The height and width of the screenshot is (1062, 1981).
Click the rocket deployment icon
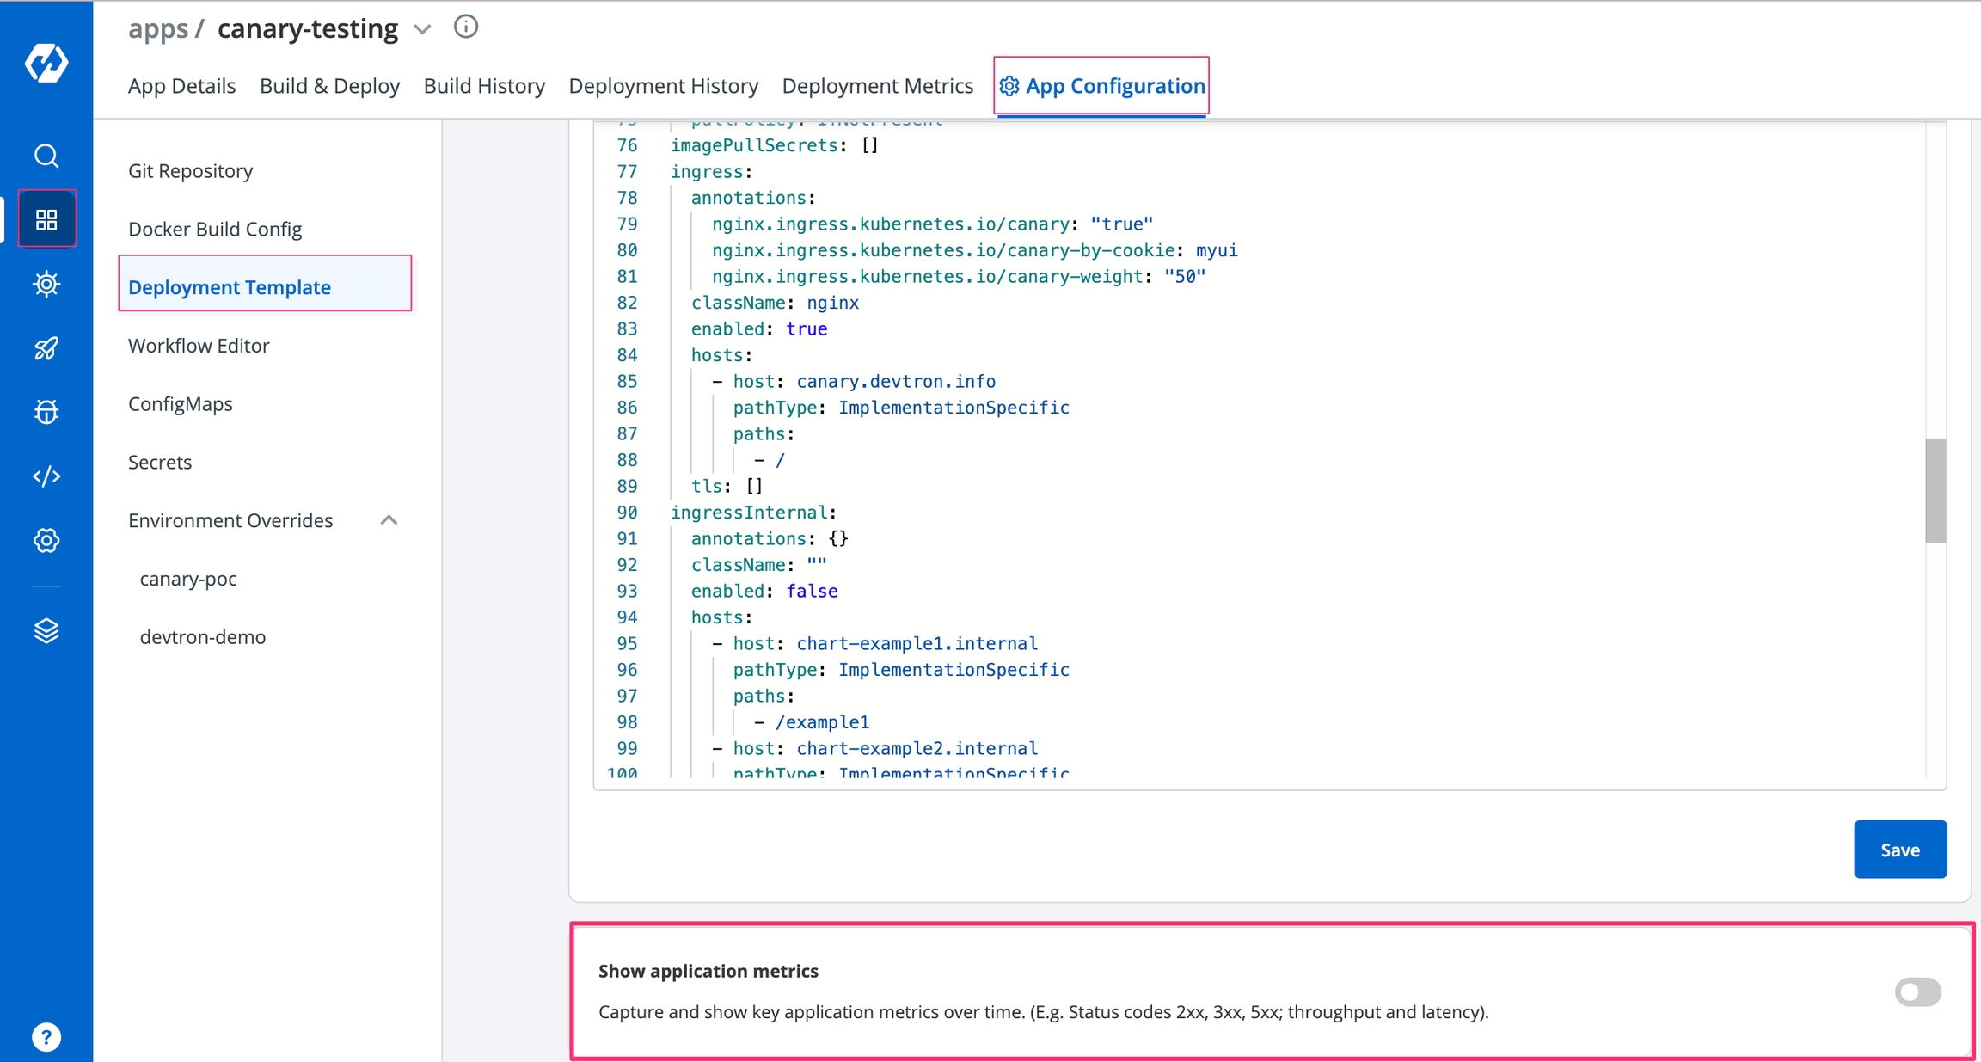click(x=46, y=347)
